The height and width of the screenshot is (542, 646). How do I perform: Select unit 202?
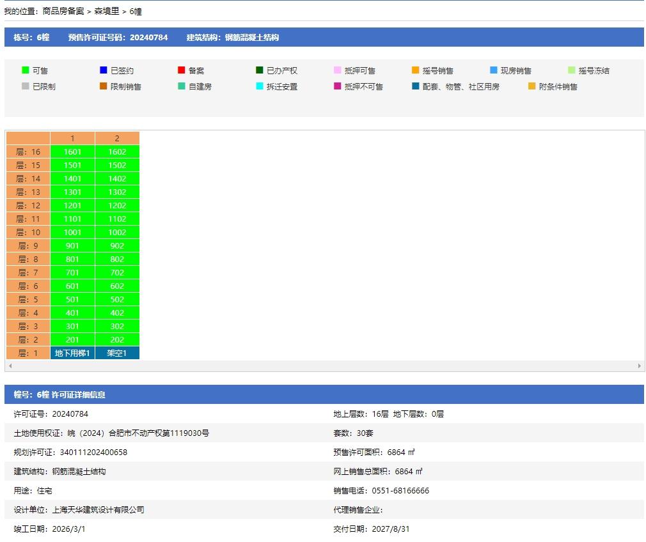[118, 340]
